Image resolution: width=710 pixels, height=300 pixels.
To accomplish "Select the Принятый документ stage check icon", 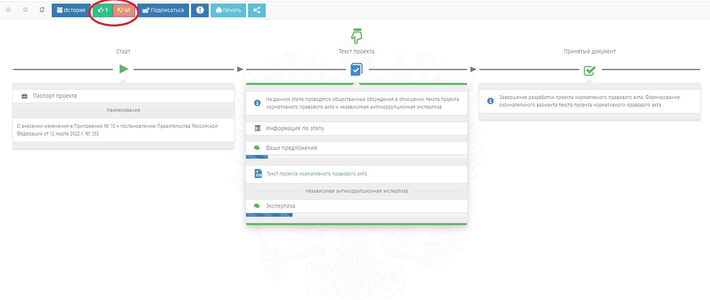I will (590, 70).
